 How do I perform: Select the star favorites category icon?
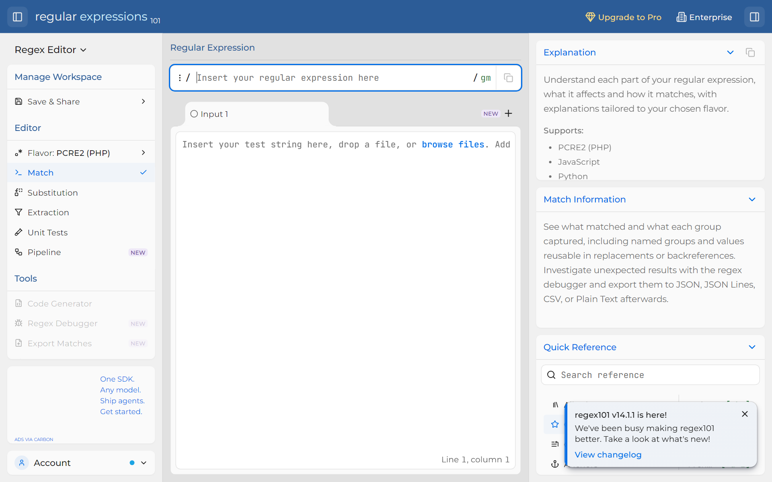point(555,424)
